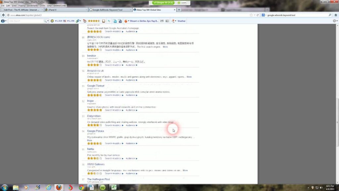
Task: Click the US flag rank #1,196 indicator
Action: pos(69,21)
